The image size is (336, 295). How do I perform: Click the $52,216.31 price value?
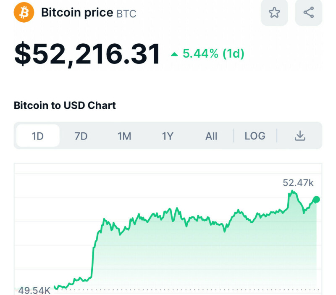tap(87, 54)
